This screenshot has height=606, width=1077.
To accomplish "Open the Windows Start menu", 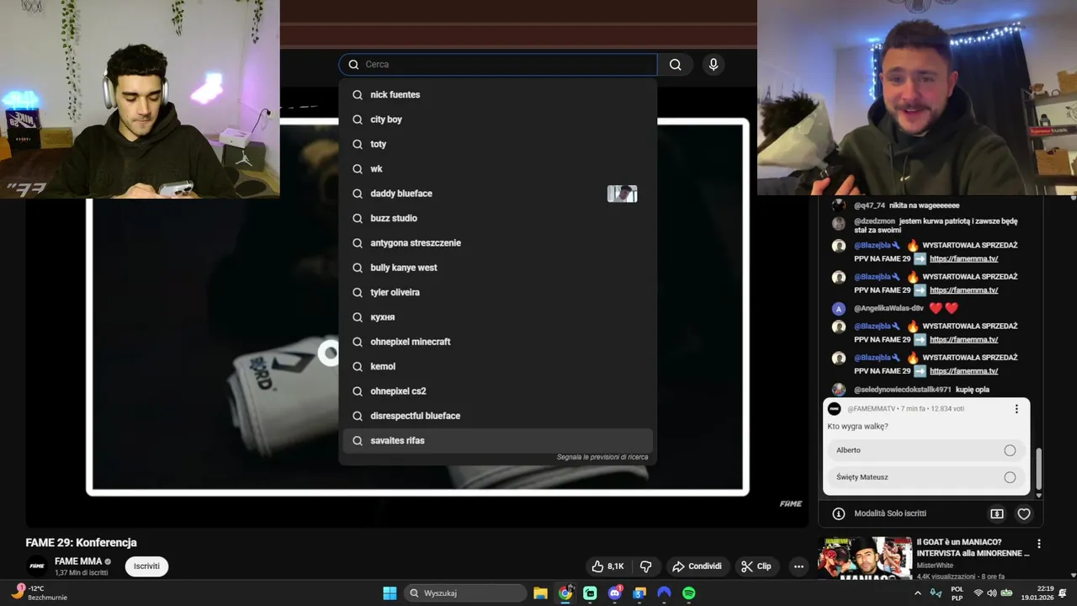I will tap(390, 593).
